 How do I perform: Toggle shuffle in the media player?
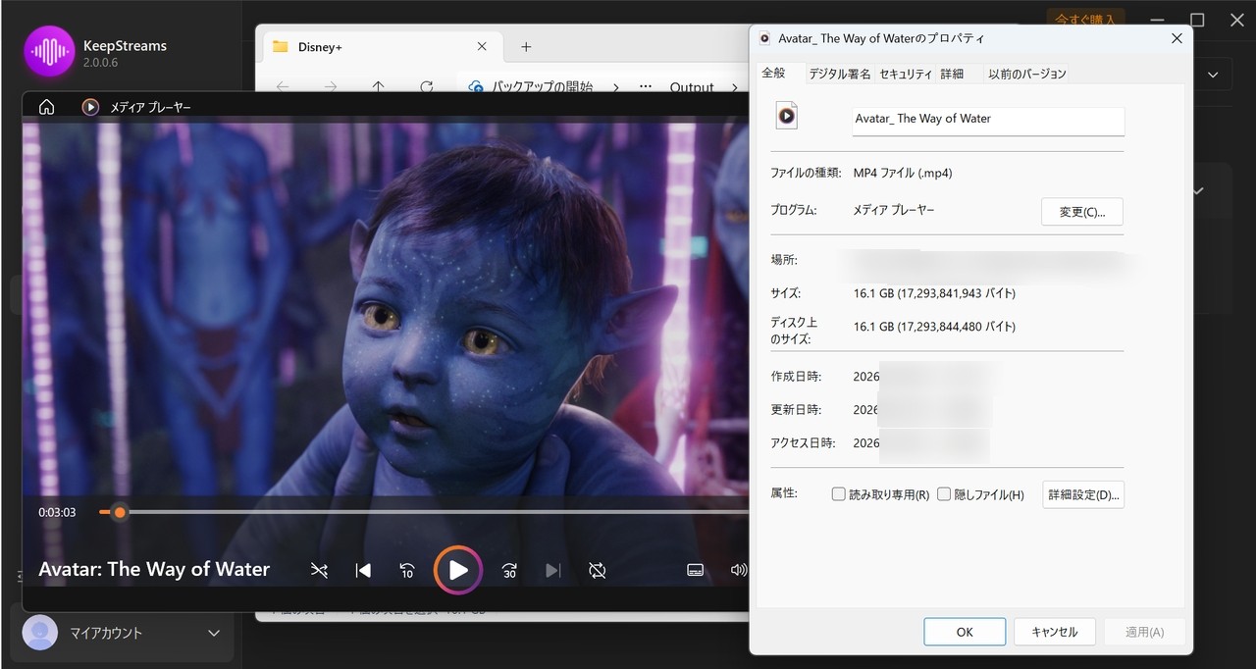click(319, 570)
